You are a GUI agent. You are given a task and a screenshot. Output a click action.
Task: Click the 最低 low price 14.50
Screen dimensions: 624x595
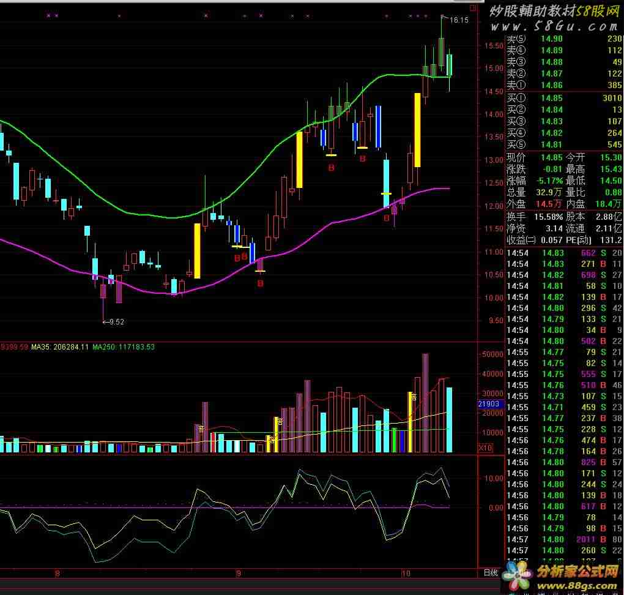click(x=611, y=181)
